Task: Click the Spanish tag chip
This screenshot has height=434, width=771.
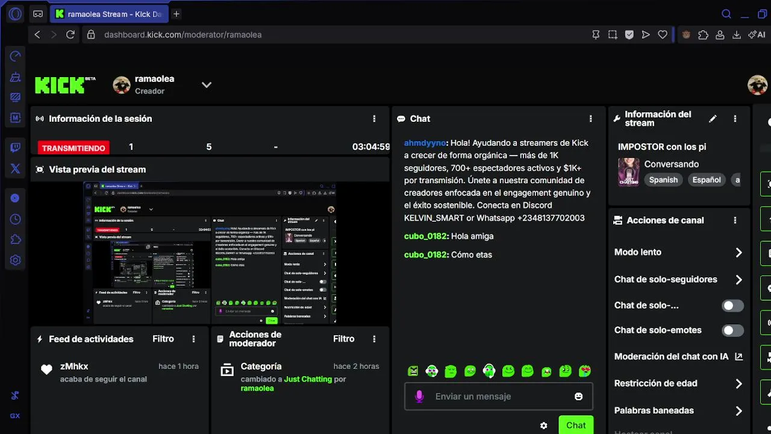Action: click(663, 180)
